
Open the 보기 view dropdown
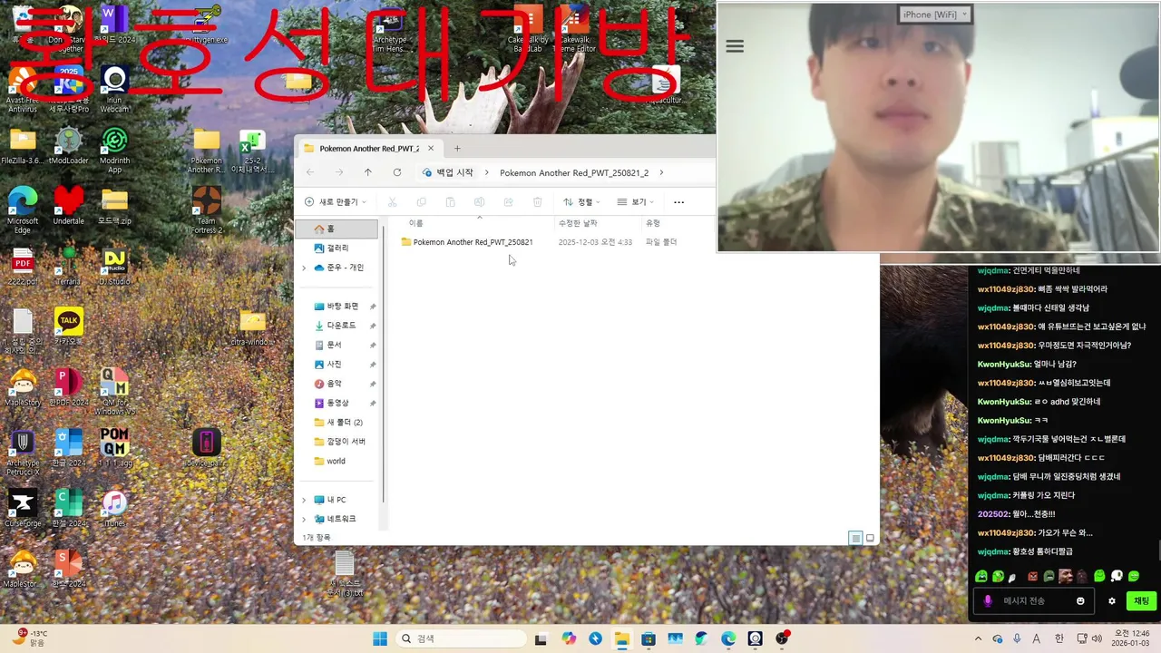coord(635,202)
